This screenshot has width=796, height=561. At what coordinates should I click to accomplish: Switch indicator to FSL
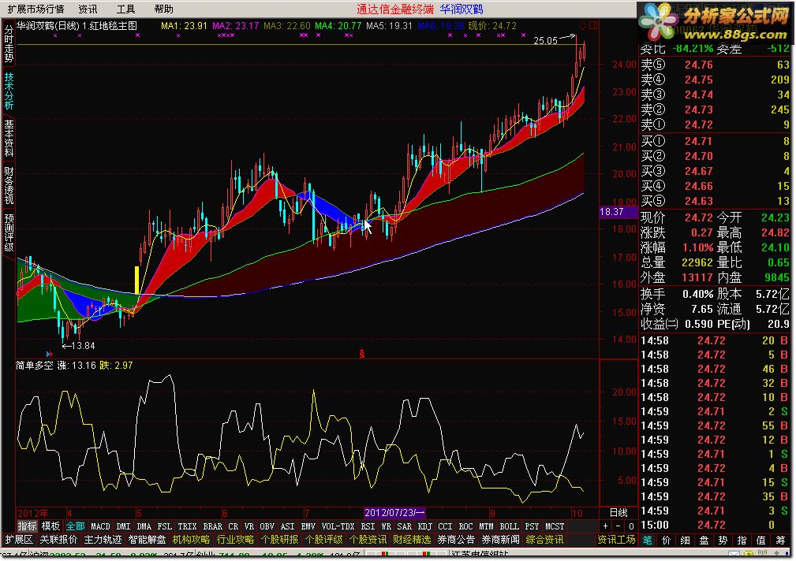[x=164, y=526]
